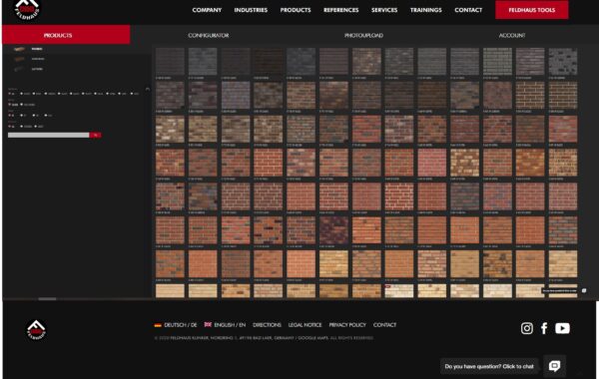The height and width of the screenshot is (379, 599).
Task: Switch to the Photoupload tab
Action: tap(363, 35)
